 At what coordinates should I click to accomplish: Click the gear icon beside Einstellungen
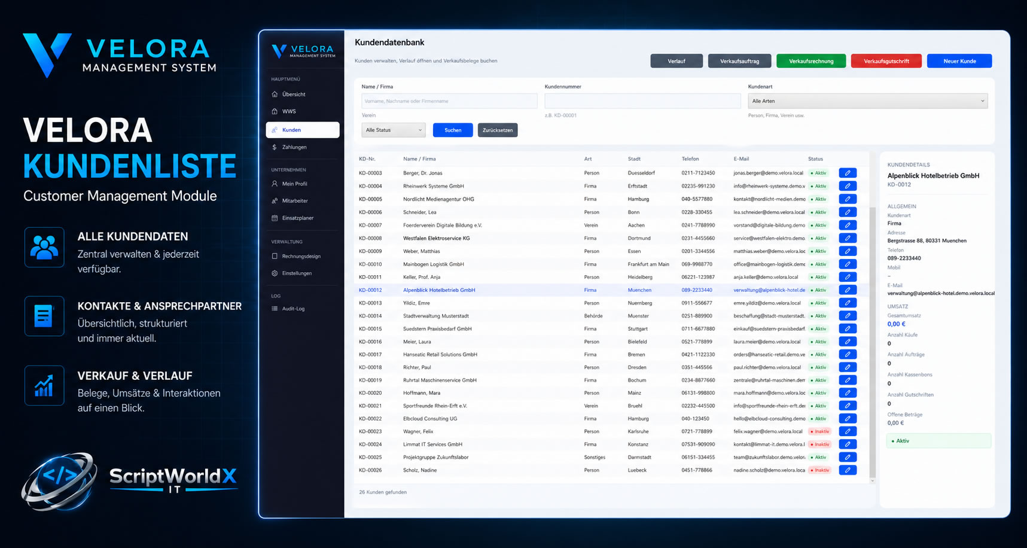coord(275,273)
